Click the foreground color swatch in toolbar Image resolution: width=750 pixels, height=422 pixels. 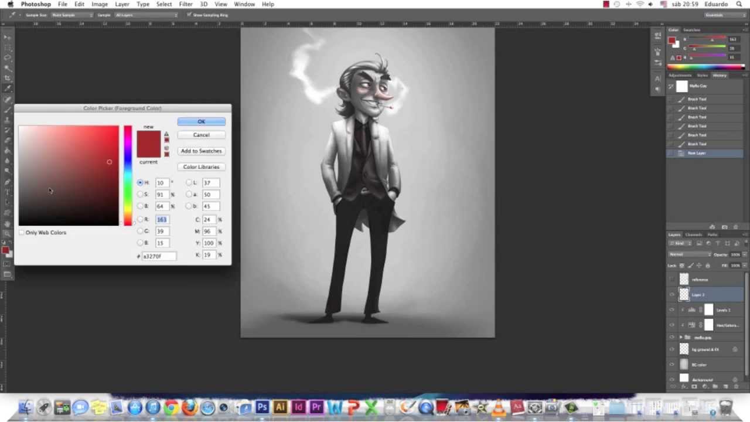click(5, 250)
